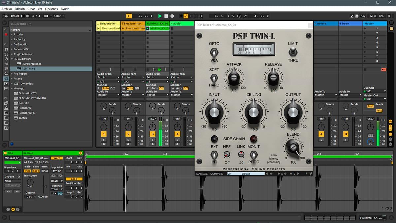This screenshot has height=223, width=396.
Task: Open the Cue Out 1/2 dropdown
Action: pyautogui.click(x=375, y=91)
